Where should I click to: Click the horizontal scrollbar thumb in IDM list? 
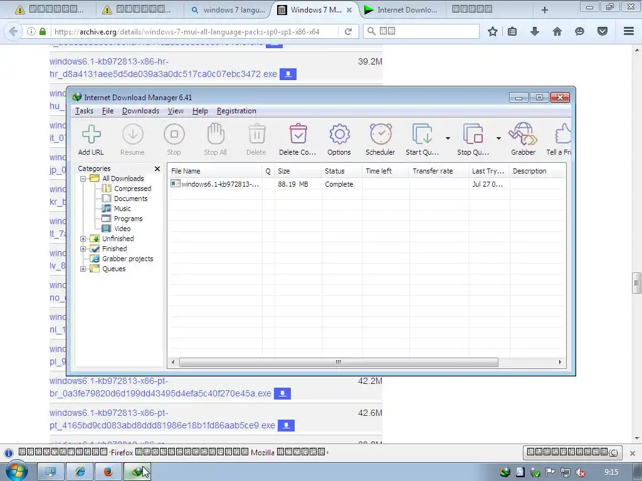(339, 362)
